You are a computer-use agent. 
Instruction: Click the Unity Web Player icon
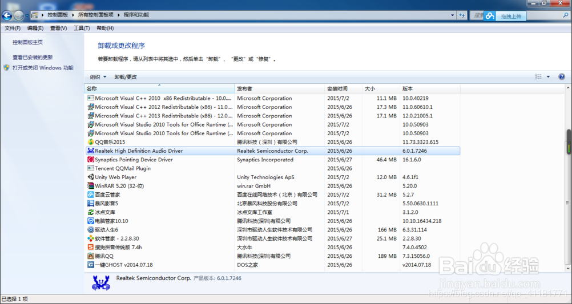click(x=91, y=177)
